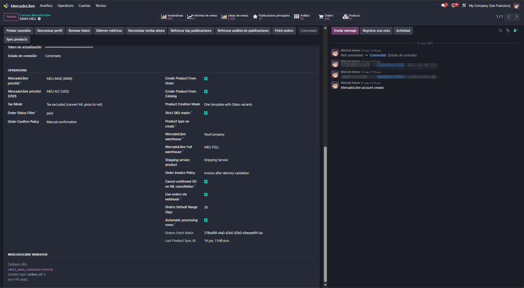524x288 pixels.
Task: Click Sincronizar perfil button
Action: [x=50, y=31]
